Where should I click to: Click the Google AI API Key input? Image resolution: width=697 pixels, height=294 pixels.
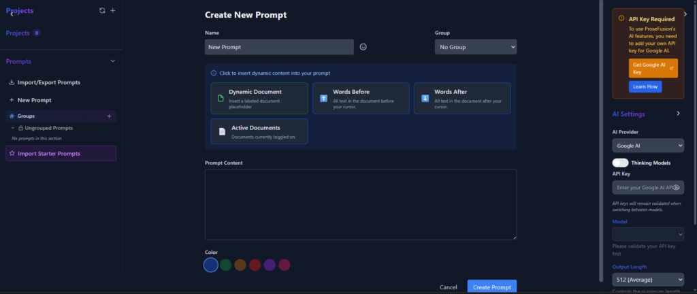point(648,187)
